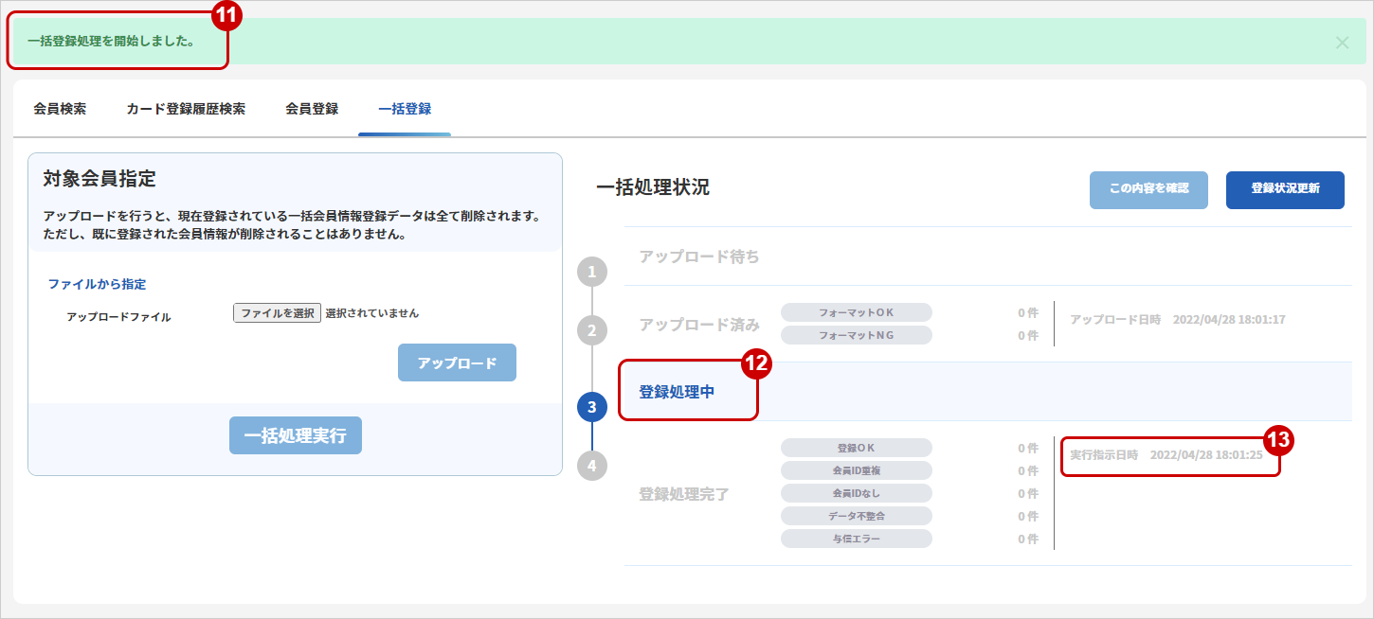The height and width of the screenshot is (619, 1374).
Task: Click the 一括登録処理を開始しました message text
Action: (x=111, y=42)
